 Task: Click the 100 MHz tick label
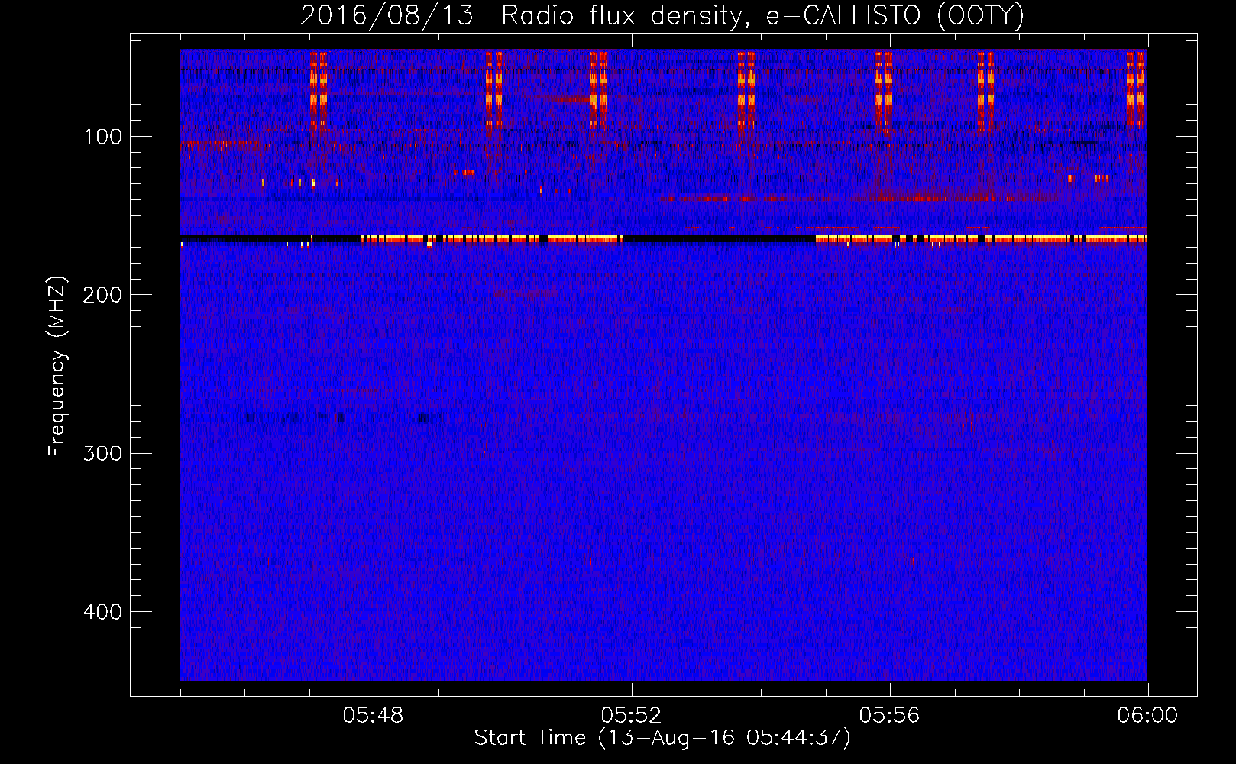click(103, 137)
